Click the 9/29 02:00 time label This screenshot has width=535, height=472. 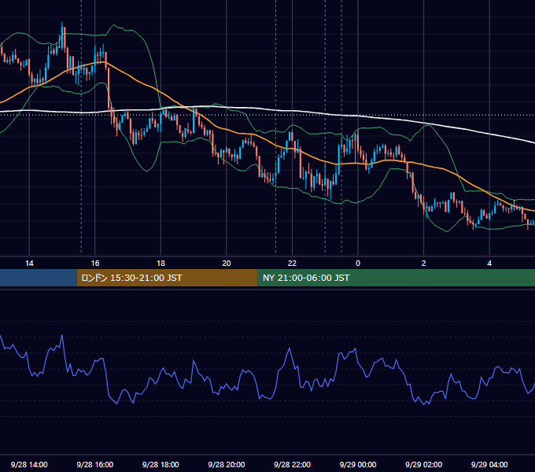coord(423,464)
